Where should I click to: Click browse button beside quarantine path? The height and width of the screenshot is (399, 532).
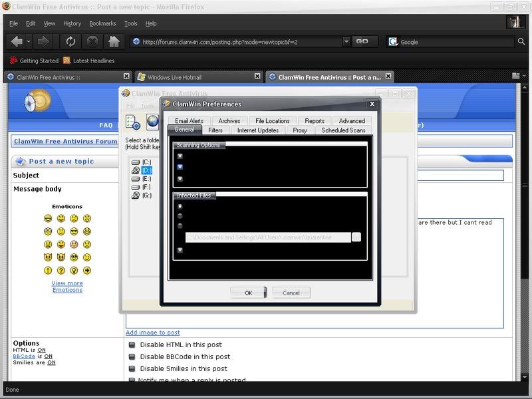click(x=356, y=237)
